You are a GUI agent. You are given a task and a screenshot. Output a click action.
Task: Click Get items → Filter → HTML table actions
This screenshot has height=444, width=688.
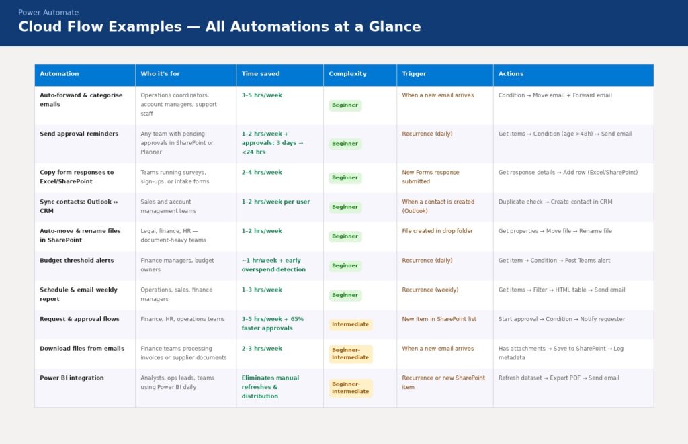click(x=562, y=290)
